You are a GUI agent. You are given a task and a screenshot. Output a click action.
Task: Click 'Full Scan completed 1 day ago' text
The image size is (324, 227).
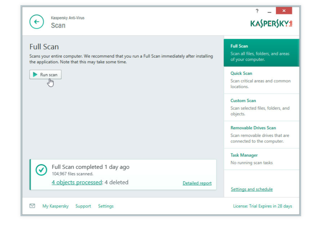click(90, 167)
